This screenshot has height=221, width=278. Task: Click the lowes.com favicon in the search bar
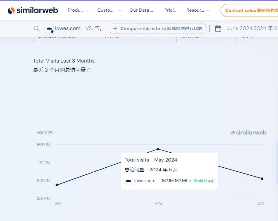pyautogui.click(x=49, y=29)
